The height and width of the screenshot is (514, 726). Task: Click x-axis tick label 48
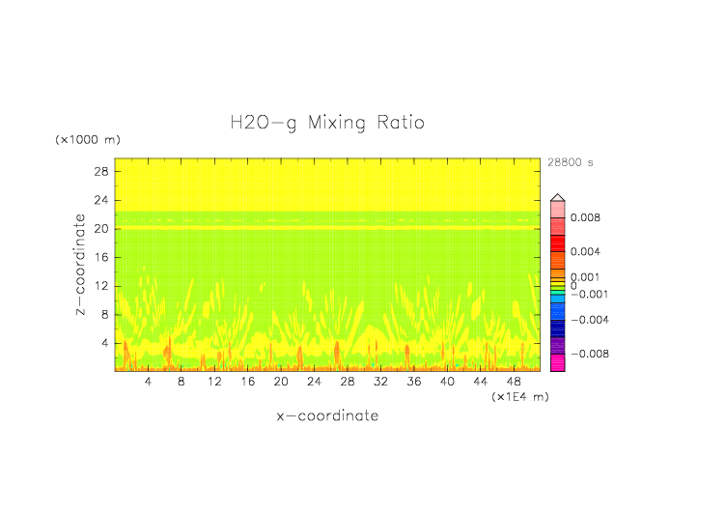[x=514, y=382]
